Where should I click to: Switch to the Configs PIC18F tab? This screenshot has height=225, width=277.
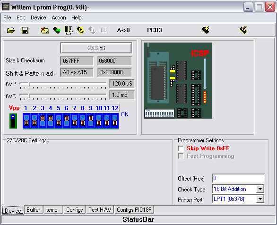[x=134, y=210]
